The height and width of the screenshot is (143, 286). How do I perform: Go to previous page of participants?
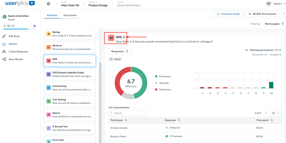250,113
